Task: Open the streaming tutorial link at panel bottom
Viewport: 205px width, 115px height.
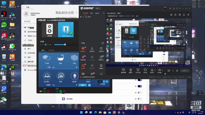Action: pyautogui.click(x=88, y=77)
